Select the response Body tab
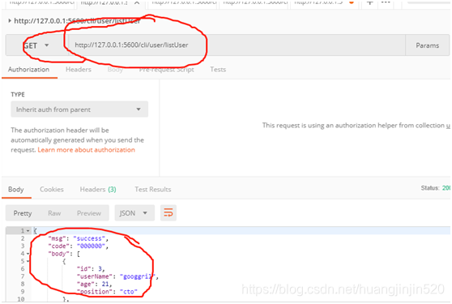Image resolution: width=452 pixels, height=304 pixels. (16, 190)
